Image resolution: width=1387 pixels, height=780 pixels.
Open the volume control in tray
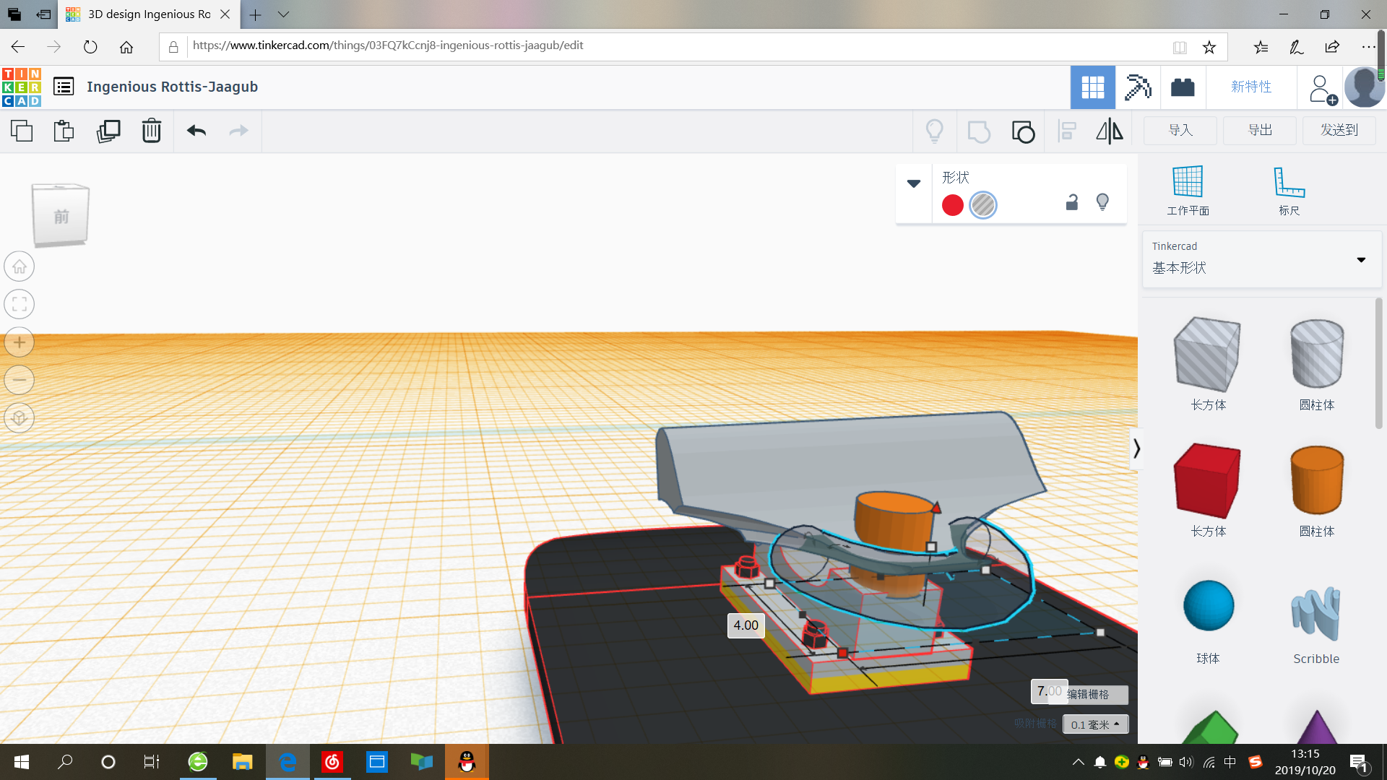[1186, 762]
